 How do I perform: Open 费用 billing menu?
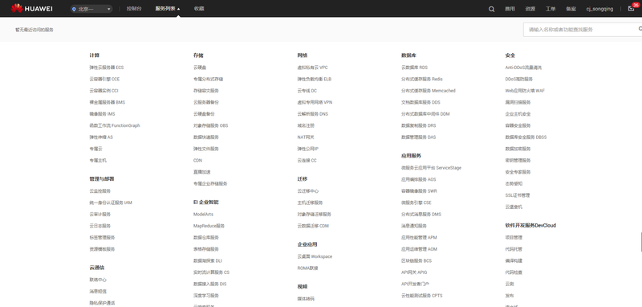point(510,9)
